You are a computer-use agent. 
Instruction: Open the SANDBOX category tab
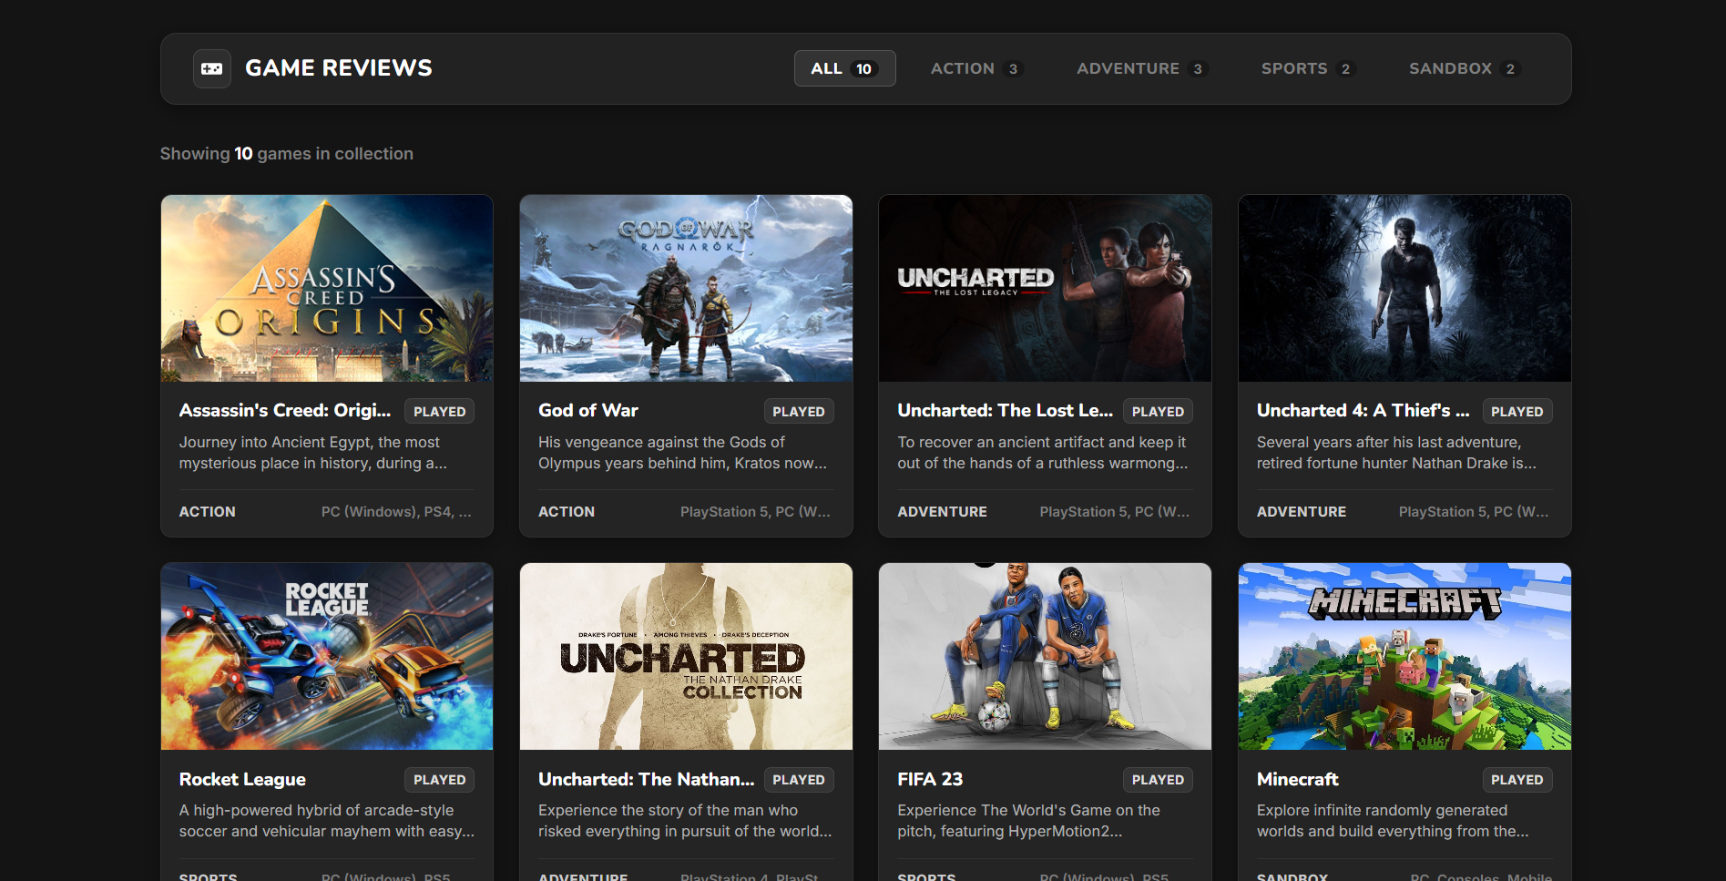(x=1464, y=69)
